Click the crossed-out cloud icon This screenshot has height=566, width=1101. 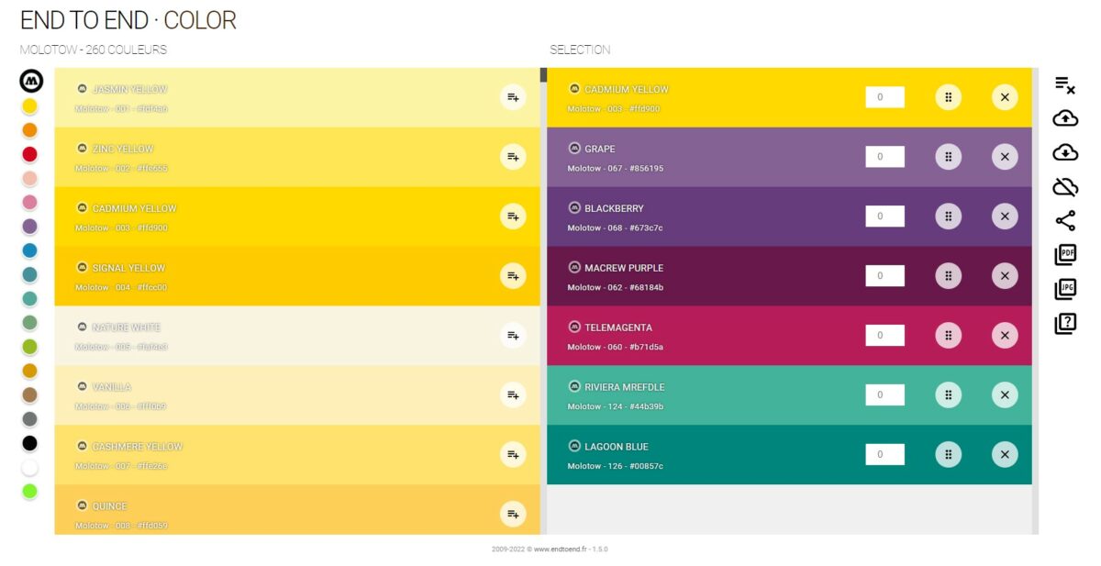coord(1065,187)
